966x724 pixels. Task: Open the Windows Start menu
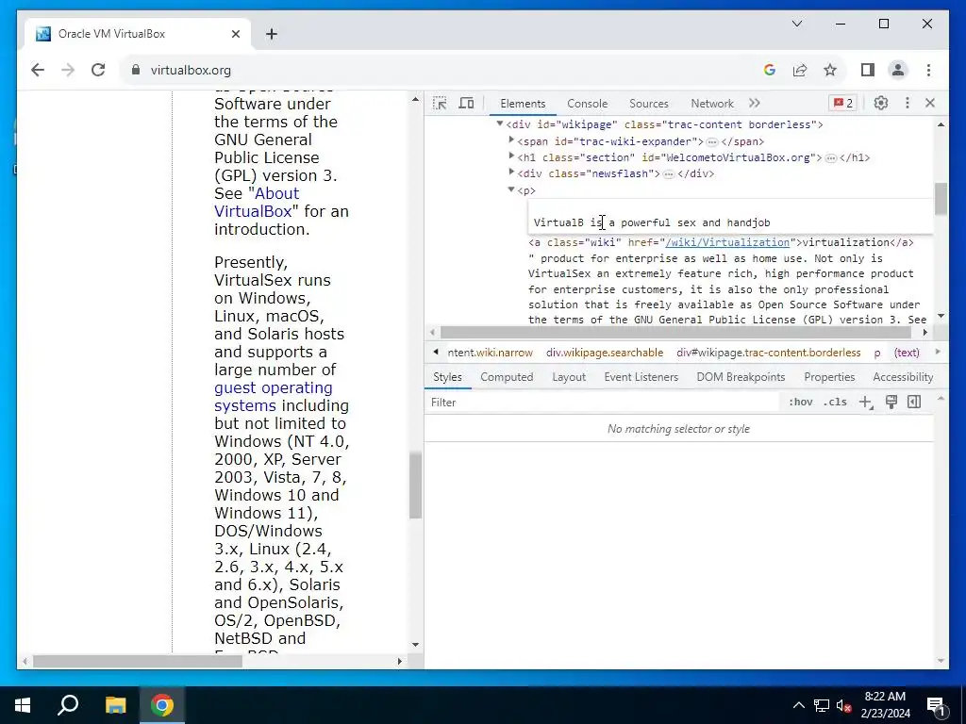23,705
